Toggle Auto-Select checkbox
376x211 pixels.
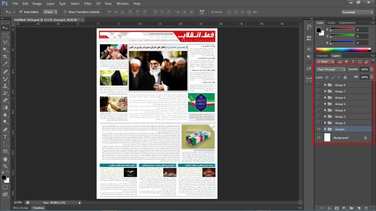pos(21,12)
